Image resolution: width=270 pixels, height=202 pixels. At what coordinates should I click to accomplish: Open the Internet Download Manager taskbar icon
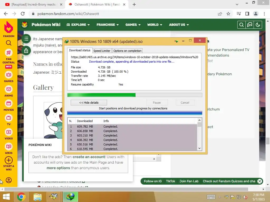tap(70, 197)
